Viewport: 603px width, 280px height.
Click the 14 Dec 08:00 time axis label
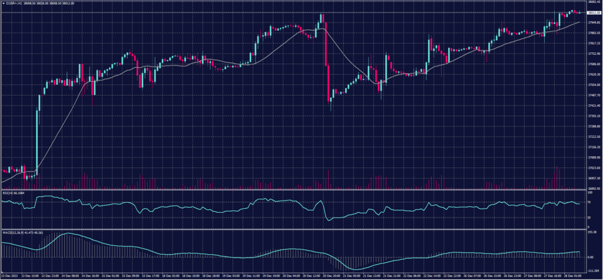[x=69, y=275]
